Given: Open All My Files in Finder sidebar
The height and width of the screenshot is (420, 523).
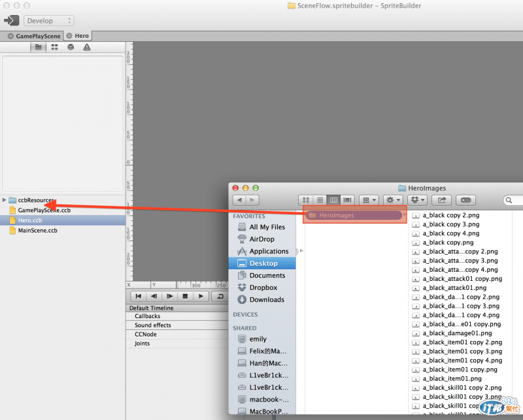Looking at the screenshot, I should point(262,227).
